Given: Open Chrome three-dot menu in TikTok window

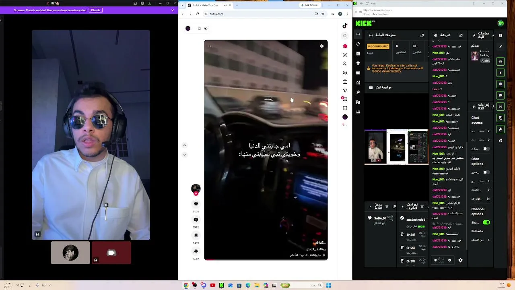Looking at the screenshot, I should click(347, 14).
